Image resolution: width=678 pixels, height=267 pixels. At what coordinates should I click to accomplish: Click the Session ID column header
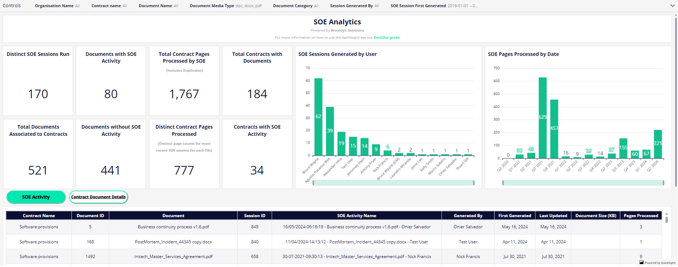pos(255,216)
